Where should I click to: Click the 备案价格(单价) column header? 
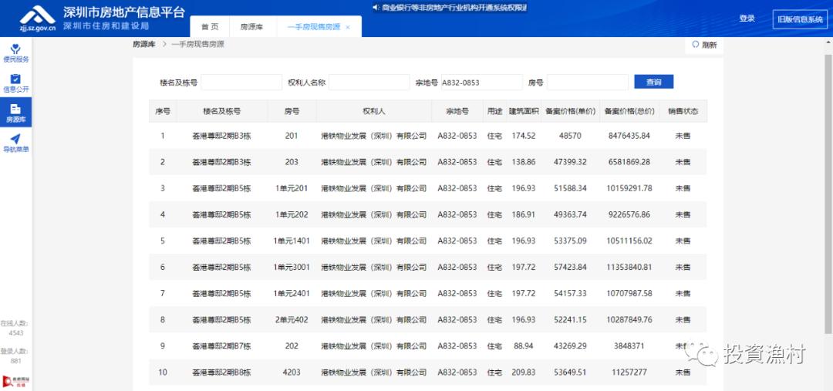coord(570,112)
